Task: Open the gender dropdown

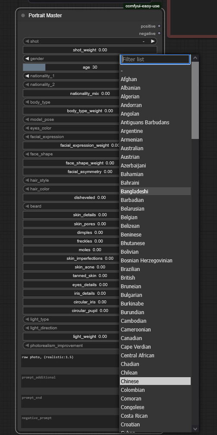Action: click(x=71, y=59)
